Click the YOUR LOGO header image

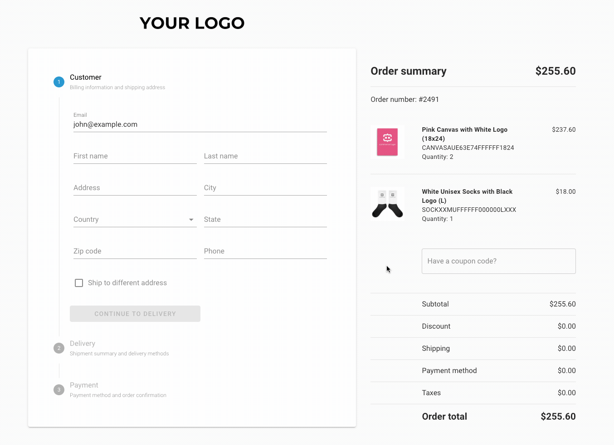pyautogui.click(x=192, y=23)
